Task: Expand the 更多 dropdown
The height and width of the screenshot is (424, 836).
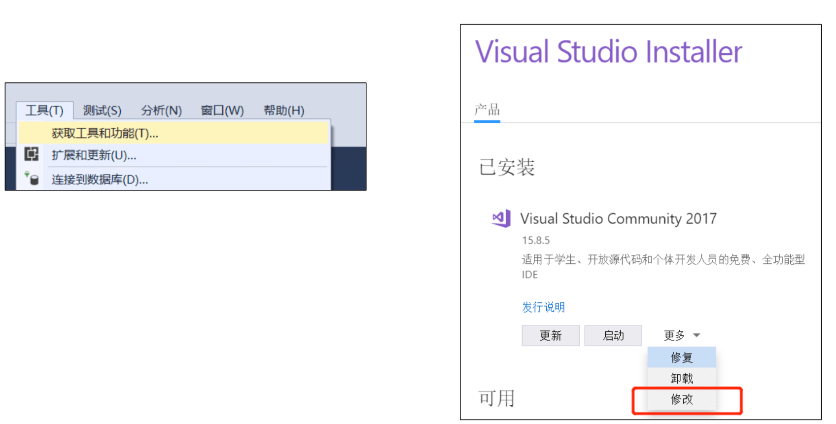Action: coord(682,336)
